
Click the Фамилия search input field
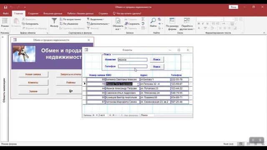133,60
